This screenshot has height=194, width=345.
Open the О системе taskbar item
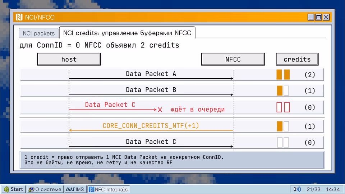pyautogui.click(x=45, y=189)
